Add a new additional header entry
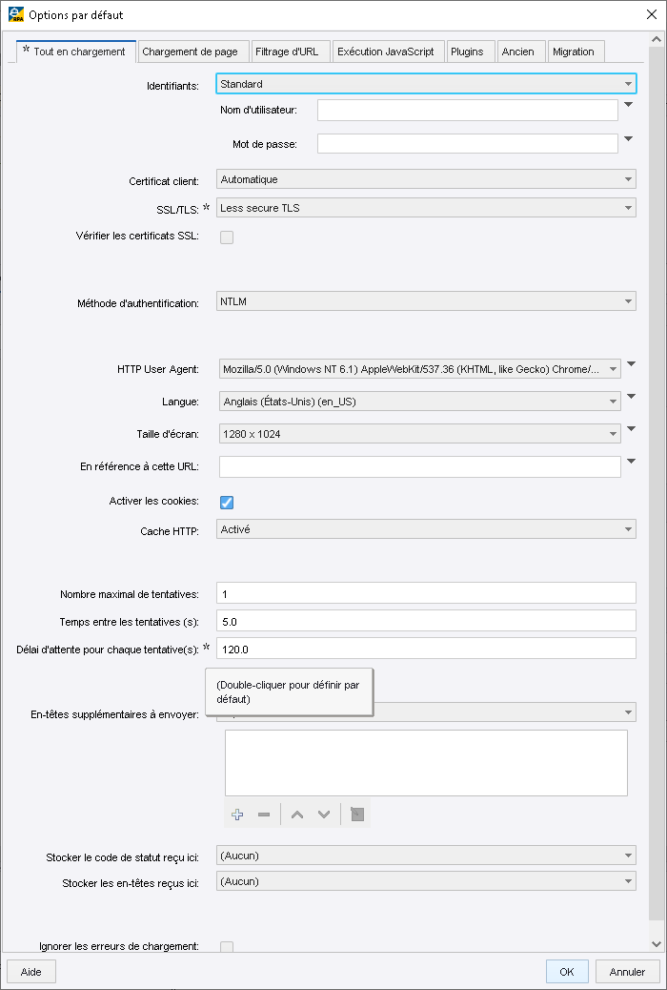Viewport: 667px width, 990px height. [x=236, y=814]
